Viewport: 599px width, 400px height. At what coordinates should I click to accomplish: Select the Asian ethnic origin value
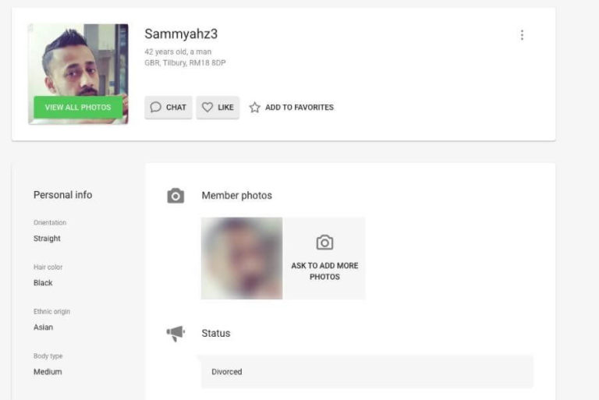[43, 327]
